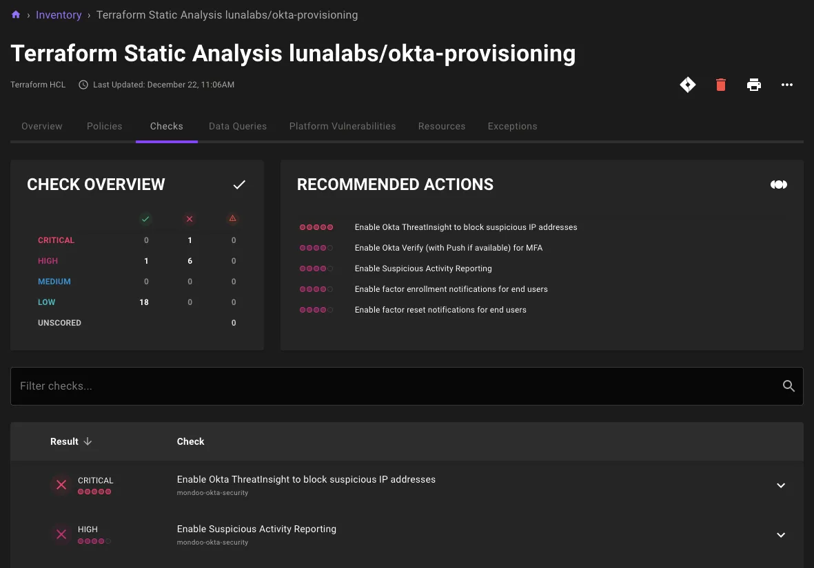
Task: Print report using printer icon
Action: [754, 85]
